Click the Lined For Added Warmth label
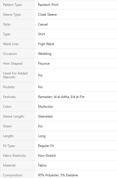Screen dimensions: 117x178 point(15,75)
